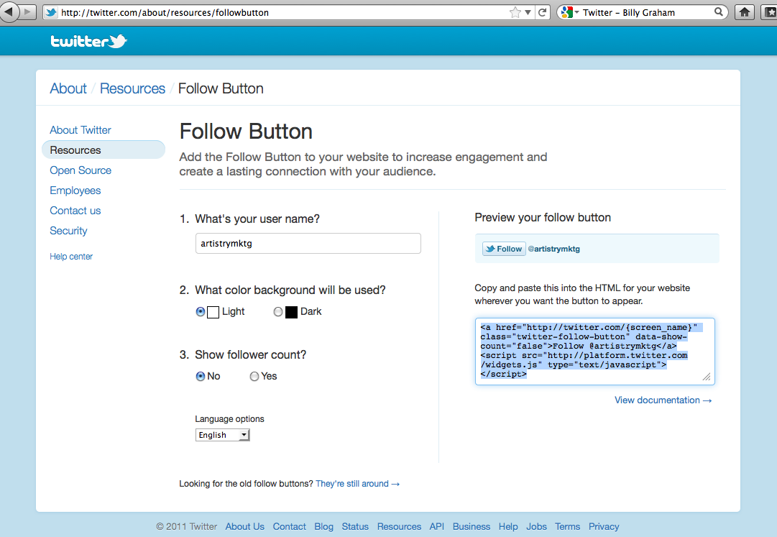Open the View documentation link
The image size is (777, 537).
663,400
